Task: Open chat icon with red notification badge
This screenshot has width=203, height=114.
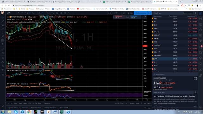Action: point(200,47)
